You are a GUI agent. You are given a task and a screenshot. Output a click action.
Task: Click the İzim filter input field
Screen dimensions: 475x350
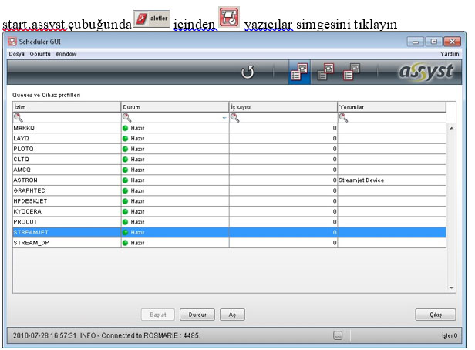coord(66,117)
